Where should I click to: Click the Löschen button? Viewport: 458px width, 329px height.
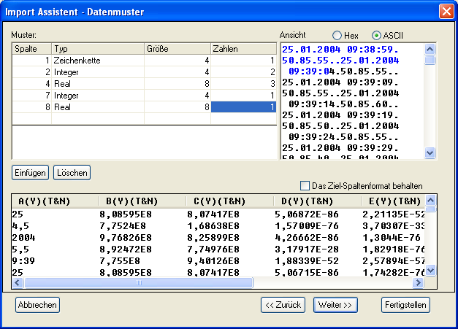click(72, 173)
